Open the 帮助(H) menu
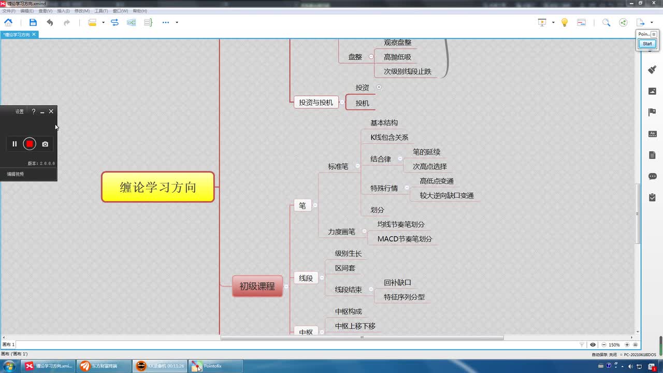Viewport: 663px width, 373px height. click(x=140, y=11)
